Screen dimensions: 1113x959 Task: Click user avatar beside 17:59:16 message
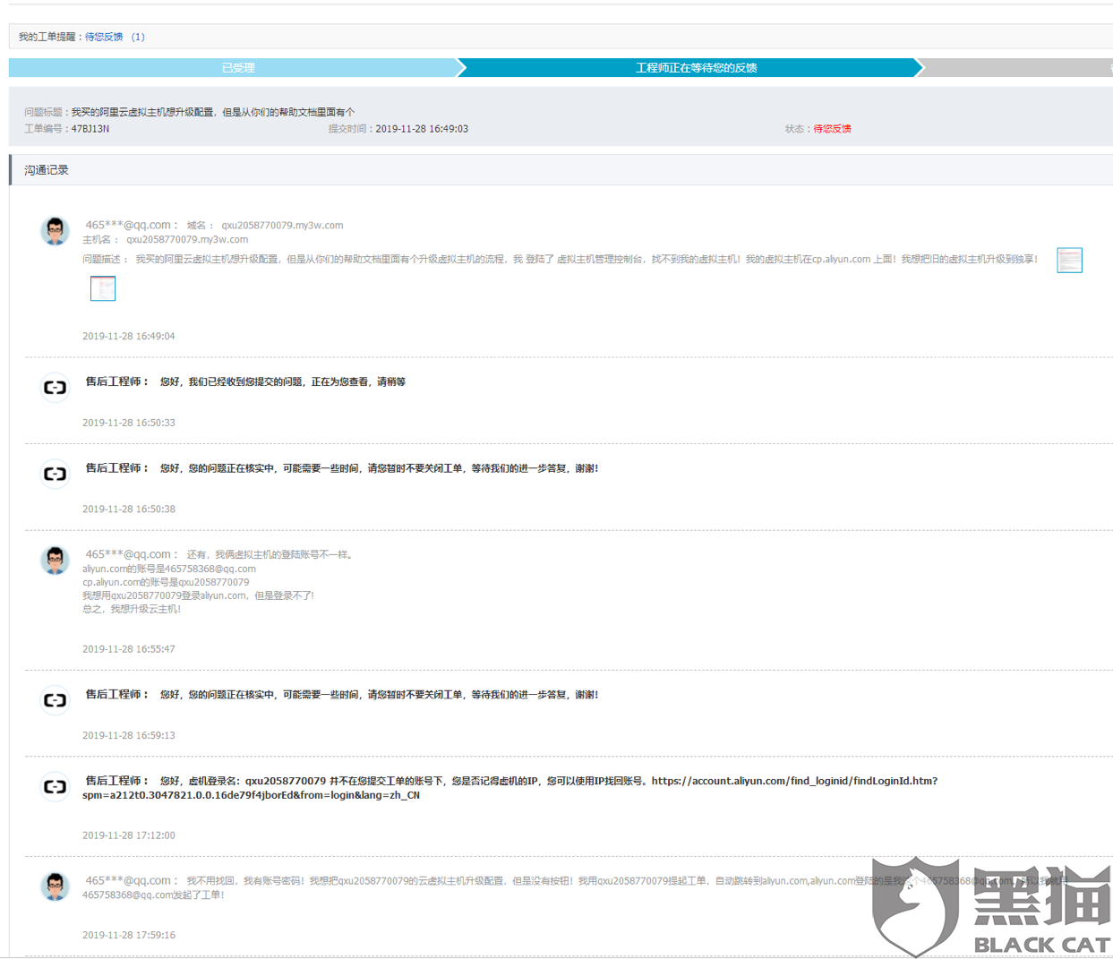pos(56,886)
